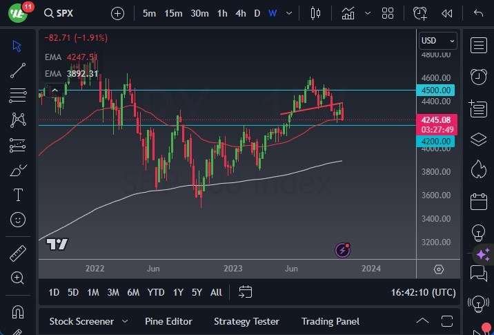Set date range to 6M

point(133,292)
